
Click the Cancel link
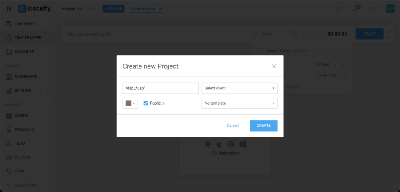[x=232, y=126]
